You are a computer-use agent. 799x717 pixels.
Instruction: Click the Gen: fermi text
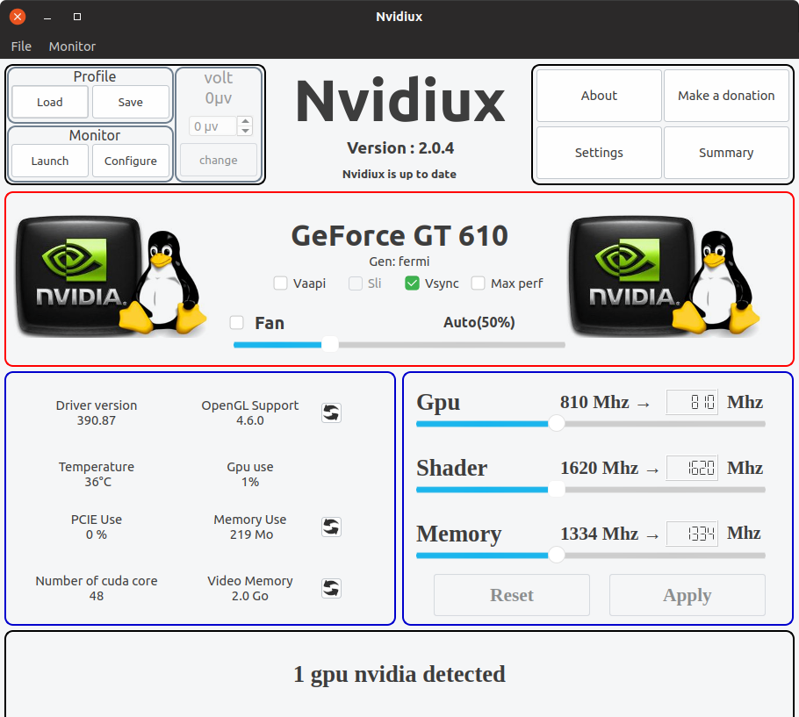pos(399,262)
